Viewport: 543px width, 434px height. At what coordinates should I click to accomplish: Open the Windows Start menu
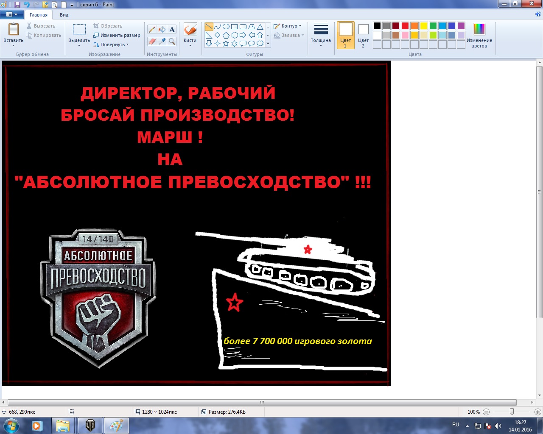(x=11, y=425)
